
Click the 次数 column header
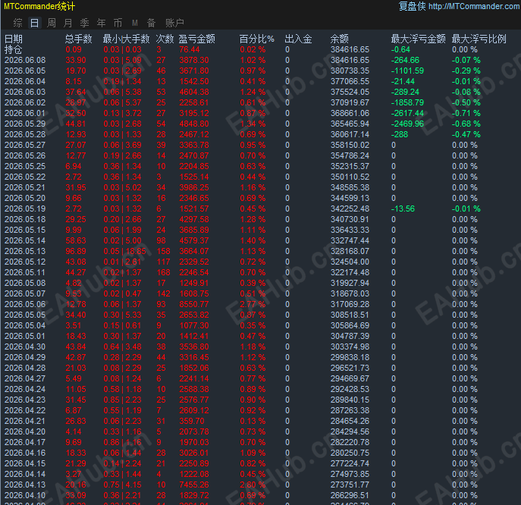[x=165, y=39]
